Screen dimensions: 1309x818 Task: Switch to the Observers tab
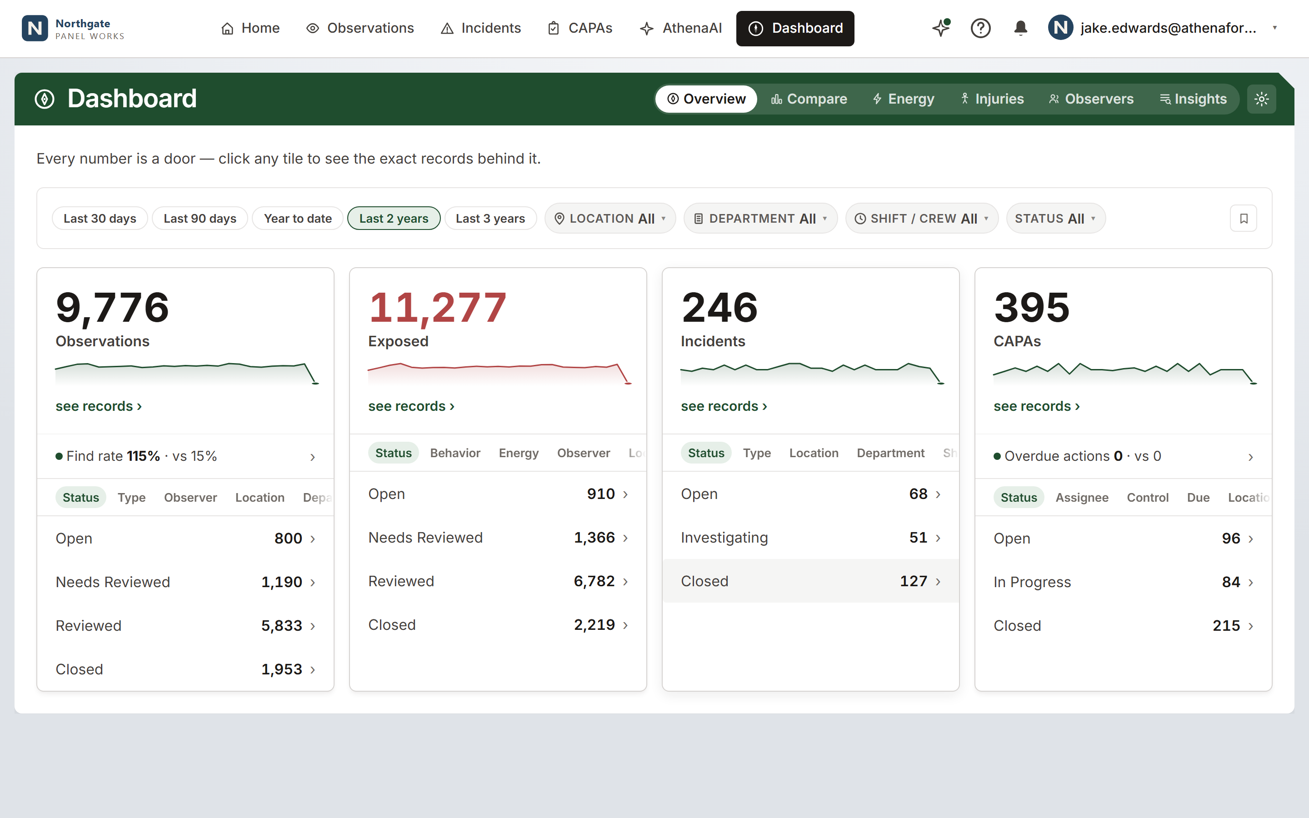(1092, 99)
